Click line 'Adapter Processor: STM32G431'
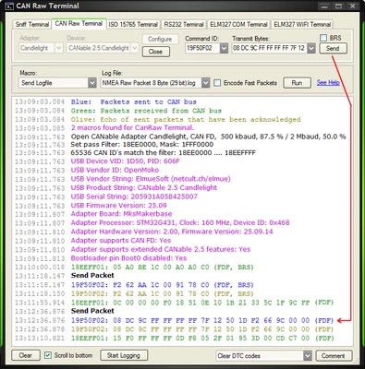365x369 pixels. (x=180, y=222)
